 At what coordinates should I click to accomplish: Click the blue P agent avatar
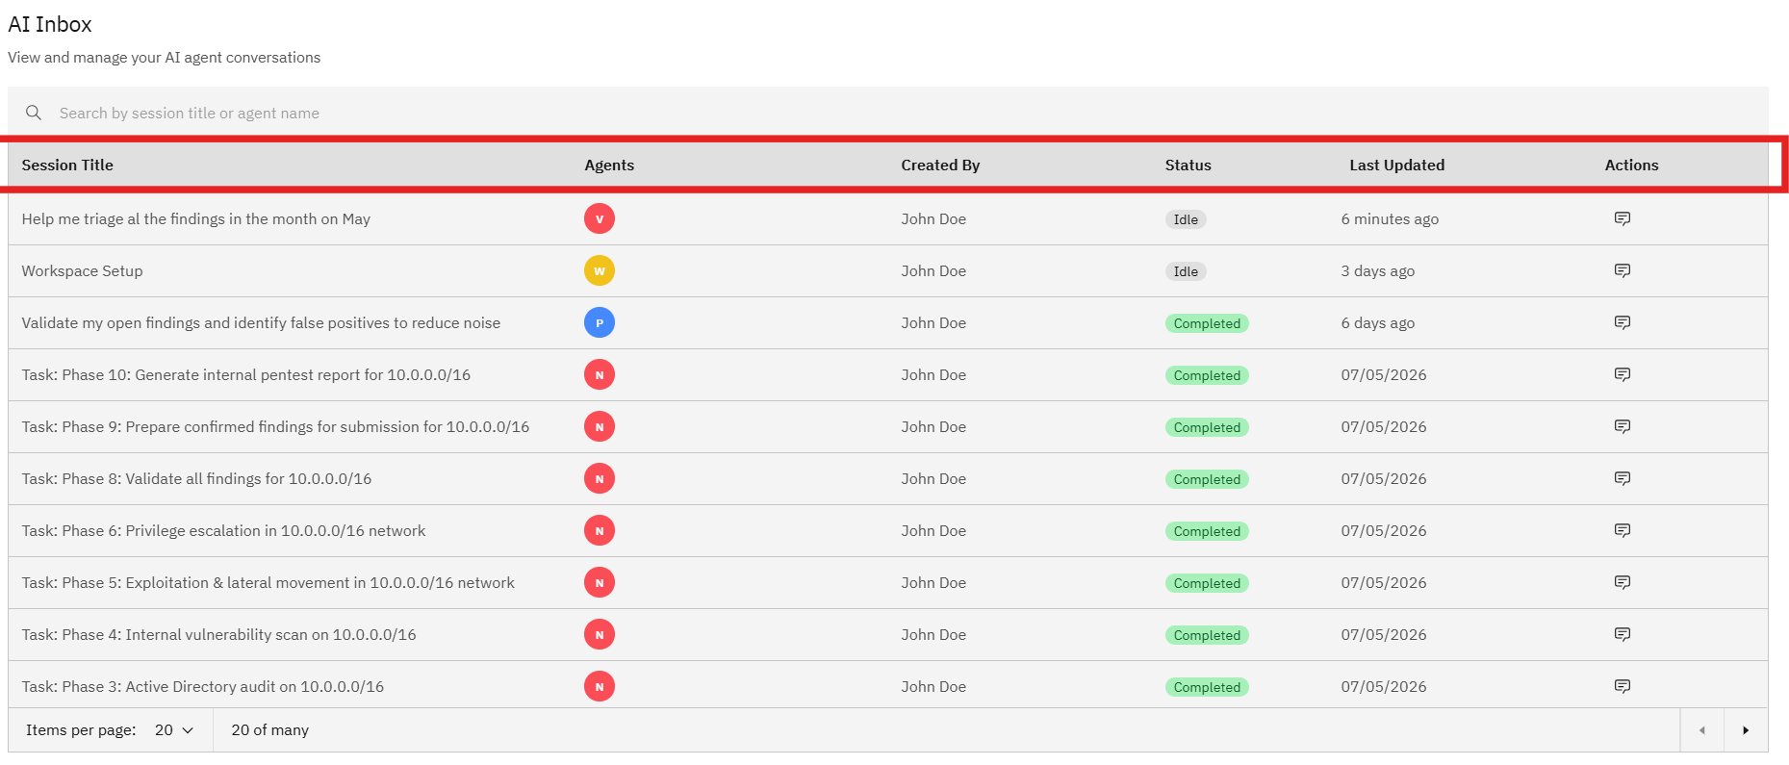(600, 322)
